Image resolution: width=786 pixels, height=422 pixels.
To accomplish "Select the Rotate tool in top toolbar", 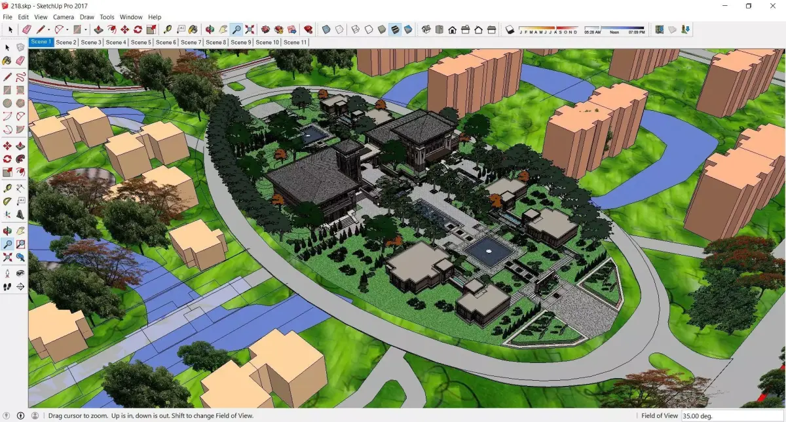I will tap(138, 29).
